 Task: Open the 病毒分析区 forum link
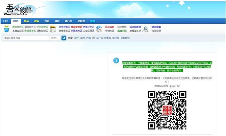[89, 27]
